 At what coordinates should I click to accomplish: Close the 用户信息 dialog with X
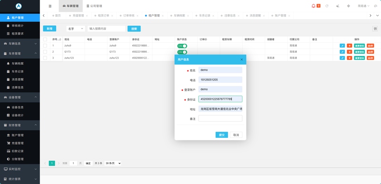pyautogui.click(x=241, y=59)
